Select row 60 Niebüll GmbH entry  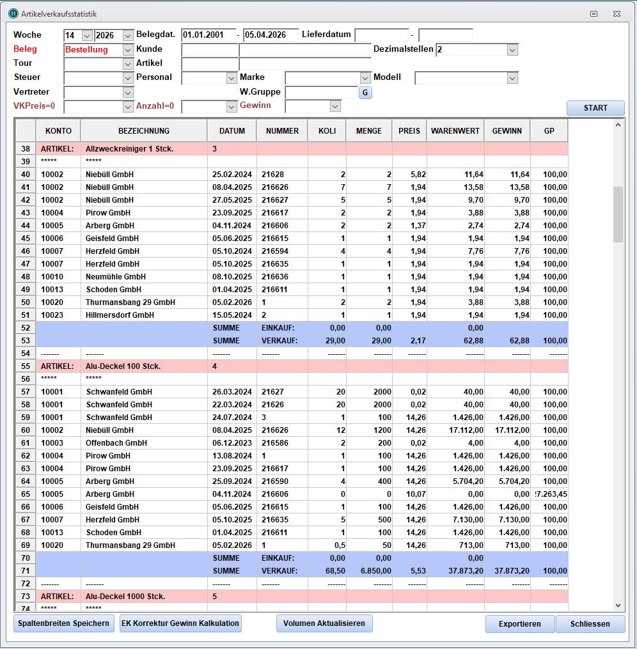click(109, 430)
